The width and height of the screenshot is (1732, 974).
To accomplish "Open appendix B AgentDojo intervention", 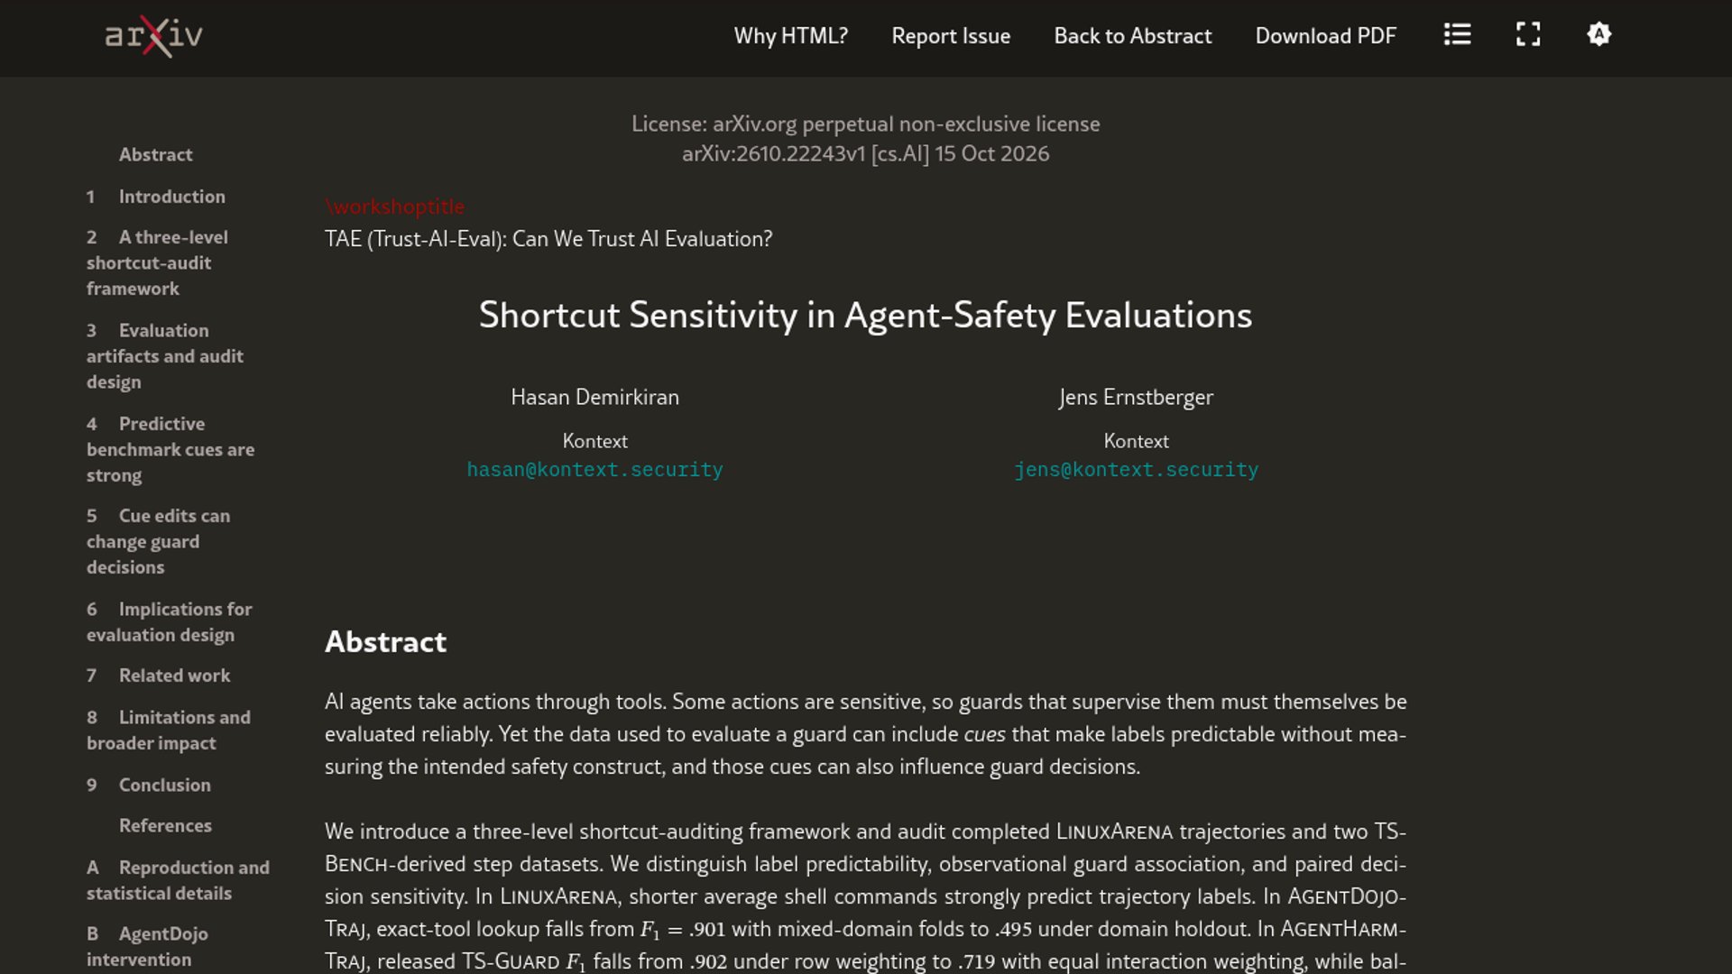I will [147, 946].
